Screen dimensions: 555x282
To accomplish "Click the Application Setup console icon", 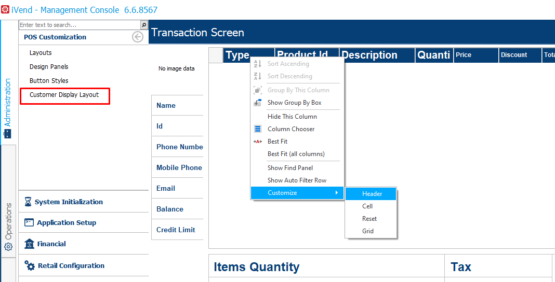I will 29,223.
